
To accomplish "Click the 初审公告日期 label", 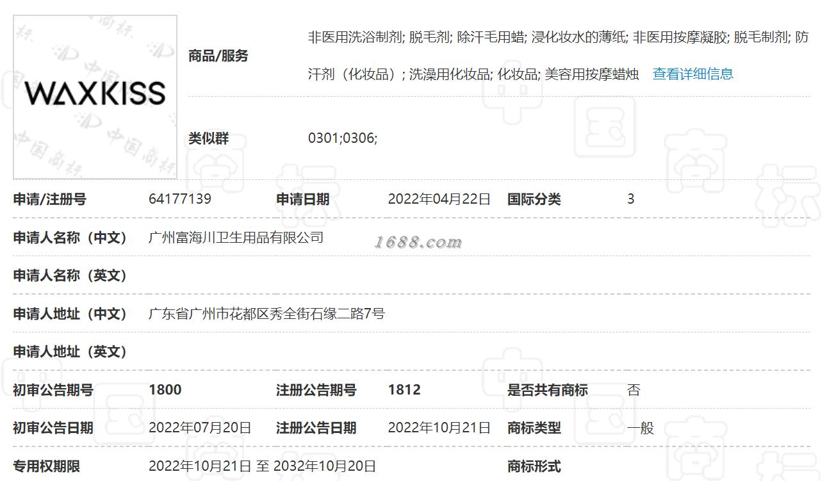I will (x=53, y=428).
